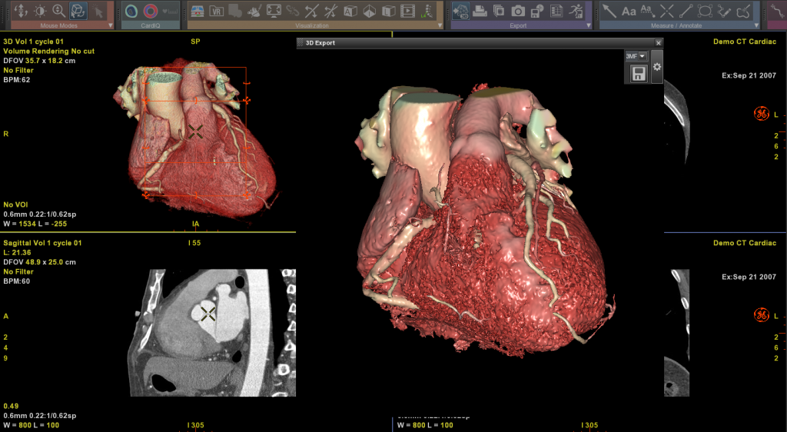Click the running figure exit icon
The width and height of the screenshot is (787, 432).
coord(576,11)
